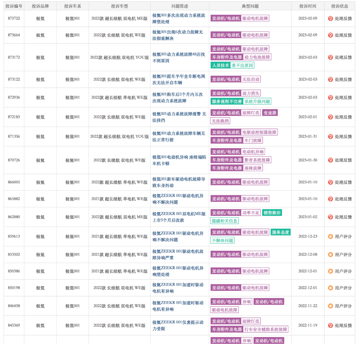
Task: Click 2022款 超长续航 双电机 ME版 in row 862880
Action: pyautogui.click(x=120, y=217)
